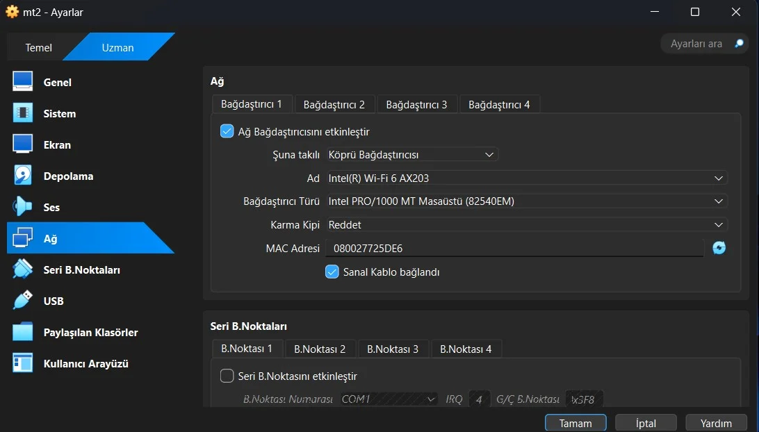Open the Karma Kipi dropdown
The image size is (759, 432).
(525, 225)
